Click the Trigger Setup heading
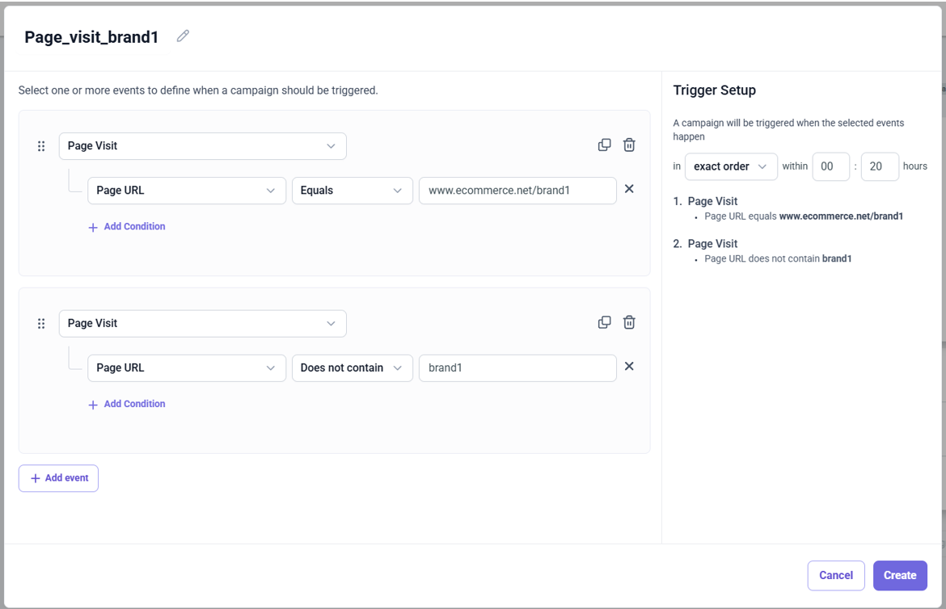 click(714, 90)
